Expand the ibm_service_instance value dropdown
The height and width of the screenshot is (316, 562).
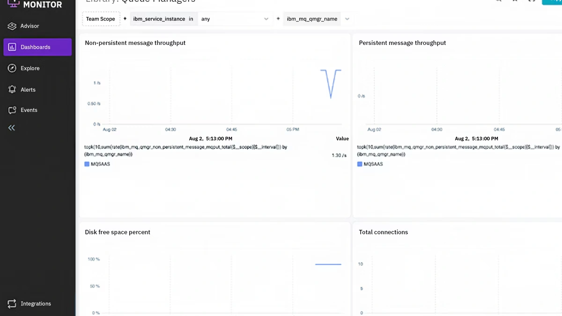coord(266,19)
